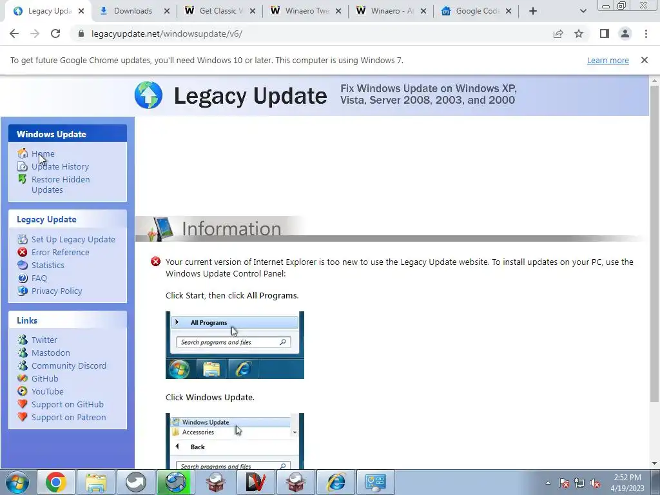The width and height of the screenshot is (660, 495).
Task: Click the page vertical scrollbar thumb
Action: coord(654,243)
